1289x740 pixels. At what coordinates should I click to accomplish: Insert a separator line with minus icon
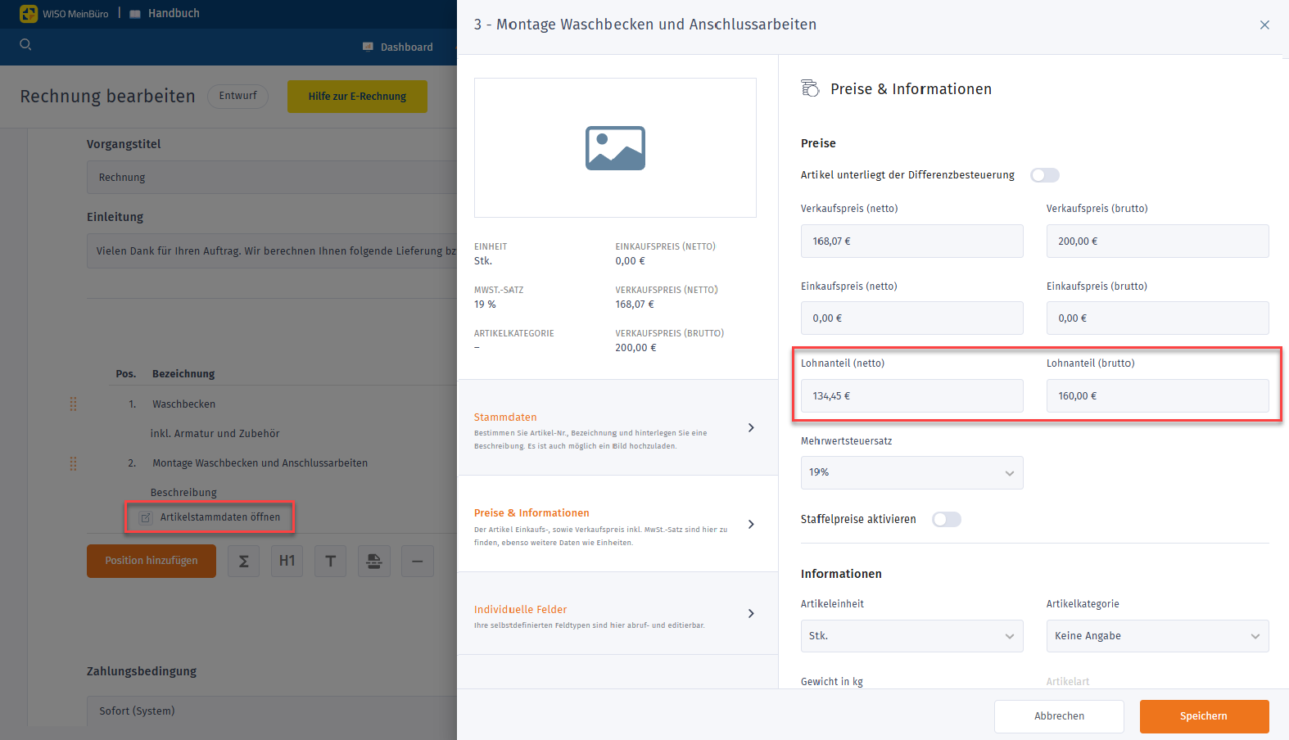[x=417, y=562]
